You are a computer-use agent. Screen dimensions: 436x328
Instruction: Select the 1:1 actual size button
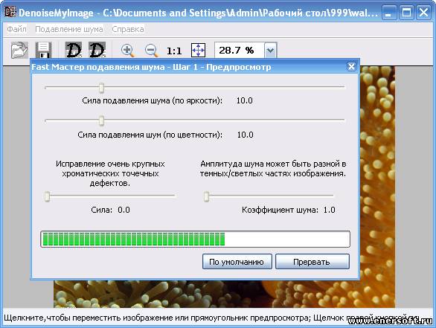[x=174, y=51]
